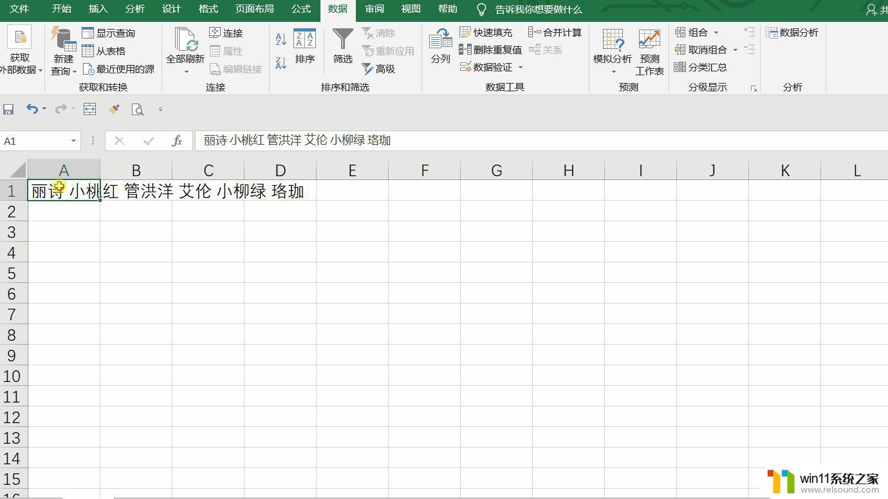
Task: Click the insert function fx icon
Action: tap(178, 141)
